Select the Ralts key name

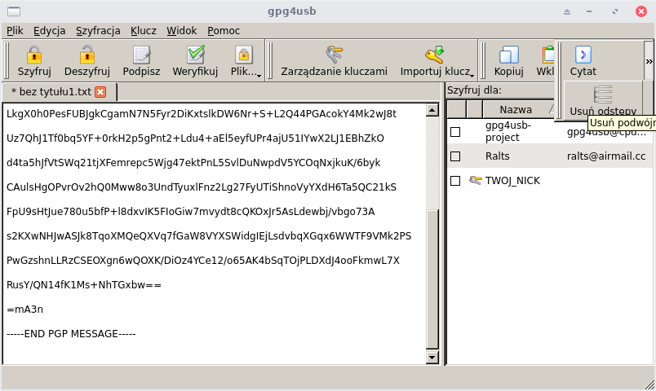(x=497, y=156)
